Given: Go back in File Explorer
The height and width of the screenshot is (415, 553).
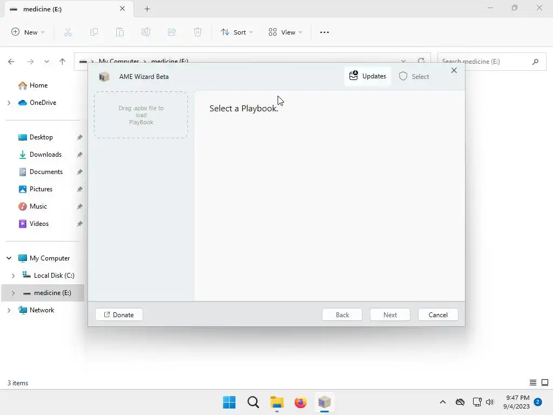Looking at the screenshot, I should point(11,62).
